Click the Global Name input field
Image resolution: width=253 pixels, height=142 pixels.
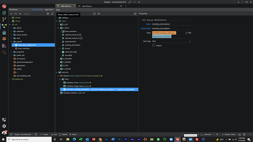coord(171,29)
